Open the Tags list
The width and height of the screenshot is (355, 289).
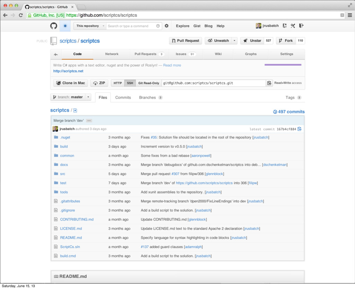[293, 97]
